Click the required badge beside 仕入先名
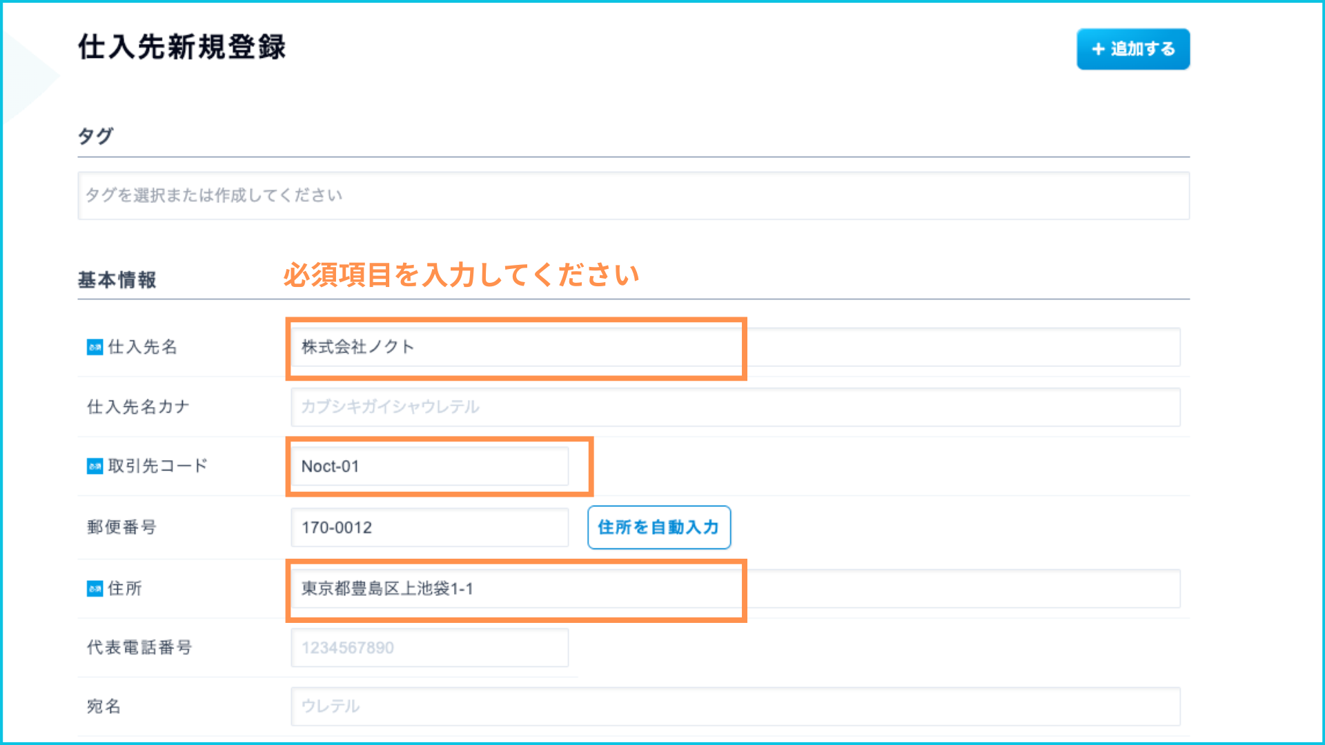 point(95,347)
